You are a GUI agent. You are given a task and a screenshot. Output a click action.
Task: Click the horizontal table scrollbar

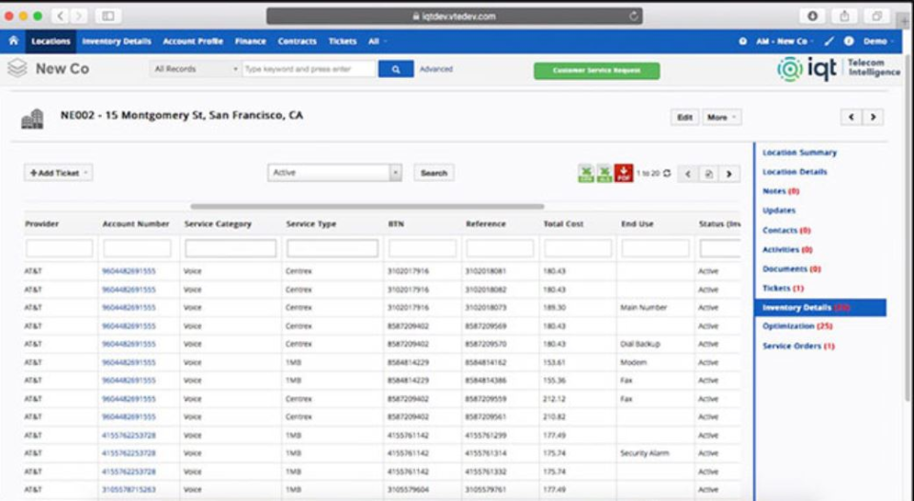point(368,207)
